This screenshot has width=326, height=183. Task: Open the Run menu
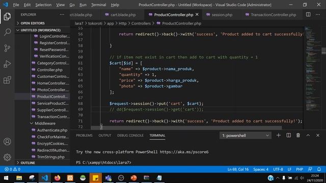pos(83,5)
